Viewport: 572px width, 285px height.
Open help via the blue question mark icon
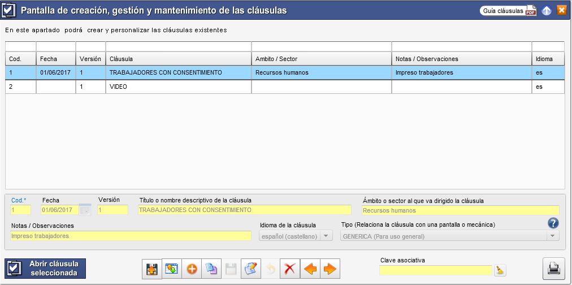(x=553, y=223)
